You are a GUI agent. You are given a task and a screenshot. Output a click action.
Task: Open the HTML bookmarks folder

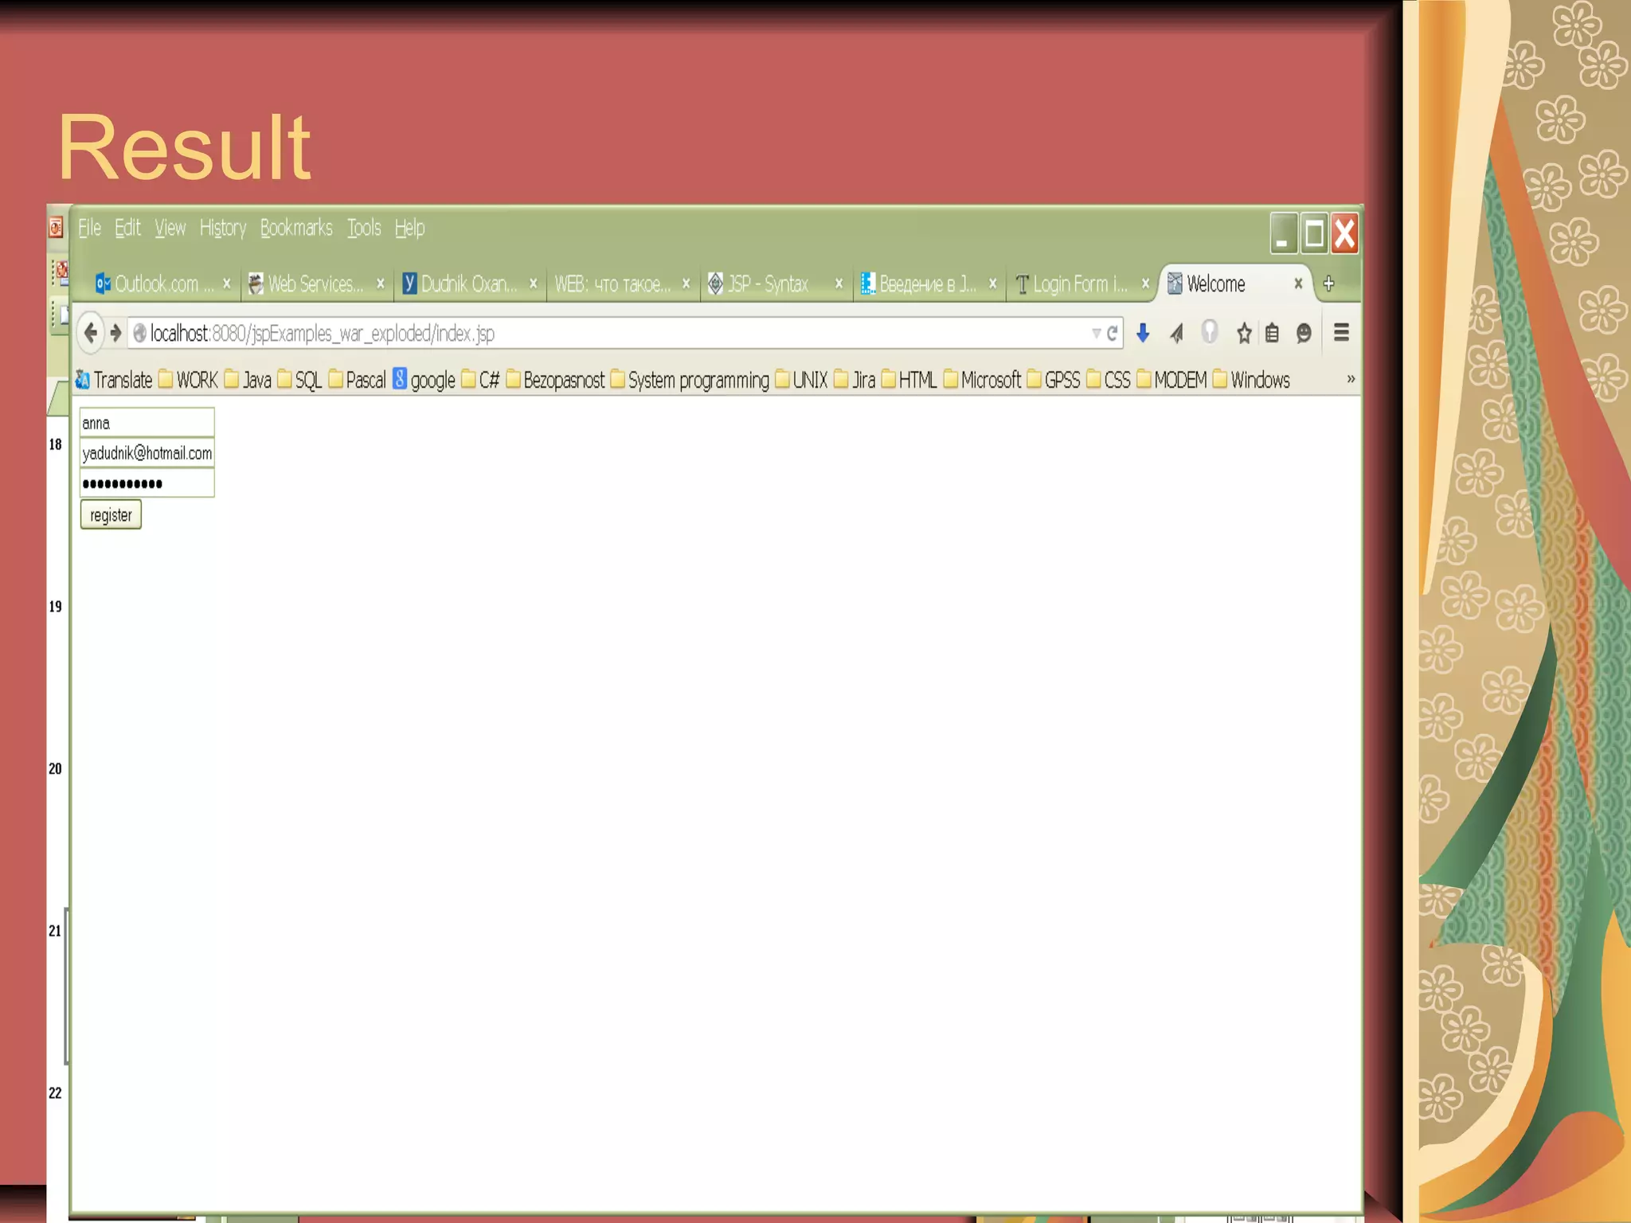[x=909, y=380]
